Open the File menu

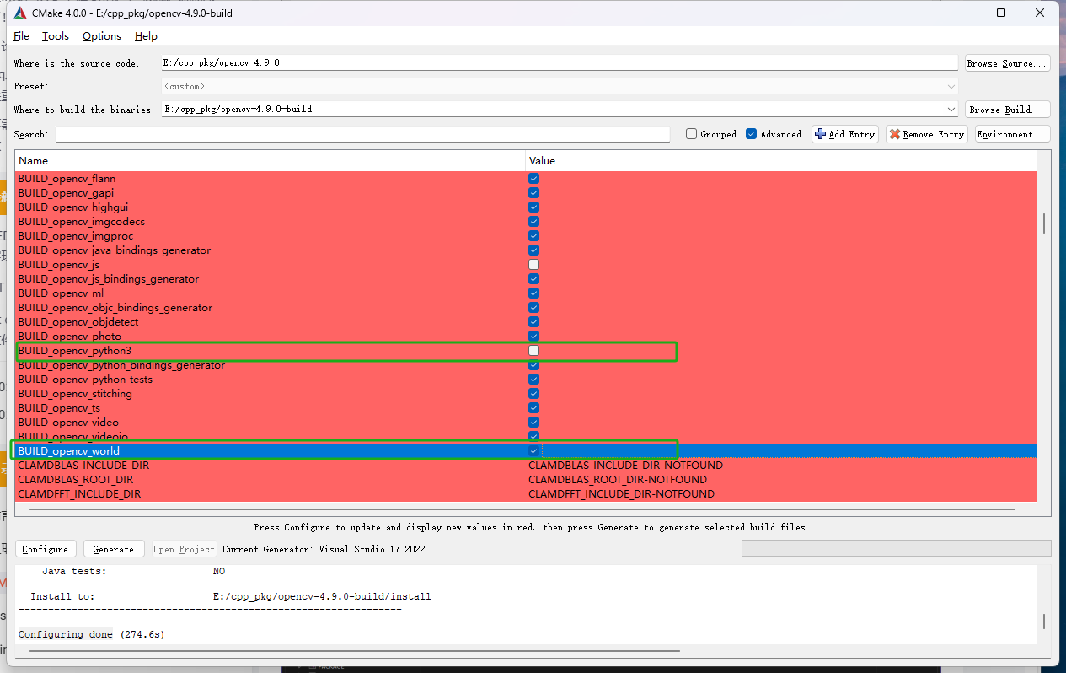coord(20,36)
